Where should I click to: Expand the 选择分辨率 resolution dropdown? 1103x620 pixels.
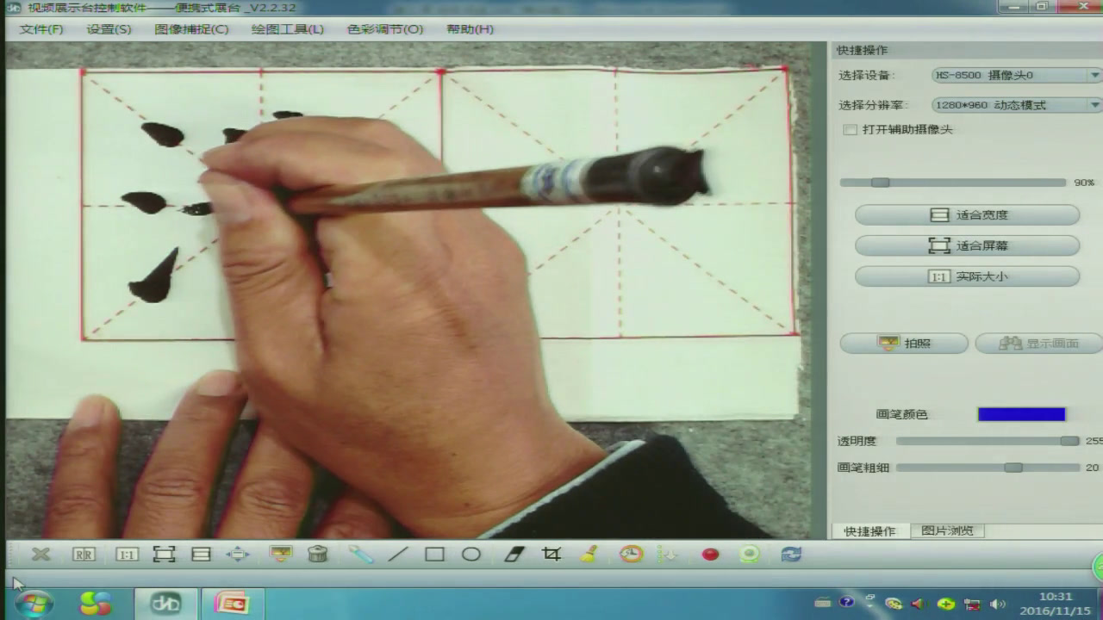point(1016,105)
